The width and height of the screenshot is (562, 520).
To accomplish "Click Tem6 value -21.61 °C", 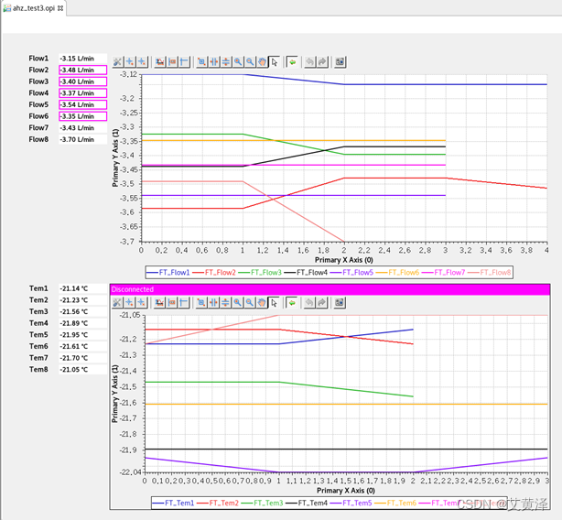I will (82, 346).
